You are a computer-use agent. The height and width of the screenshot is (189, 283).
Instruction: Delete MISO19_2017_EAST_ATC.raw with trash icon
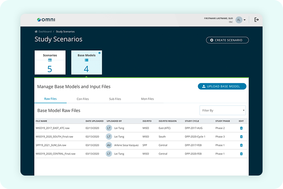[x=241, y=128]
